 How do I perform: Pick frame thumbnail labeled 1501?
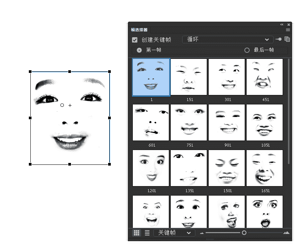pos(226,168)
